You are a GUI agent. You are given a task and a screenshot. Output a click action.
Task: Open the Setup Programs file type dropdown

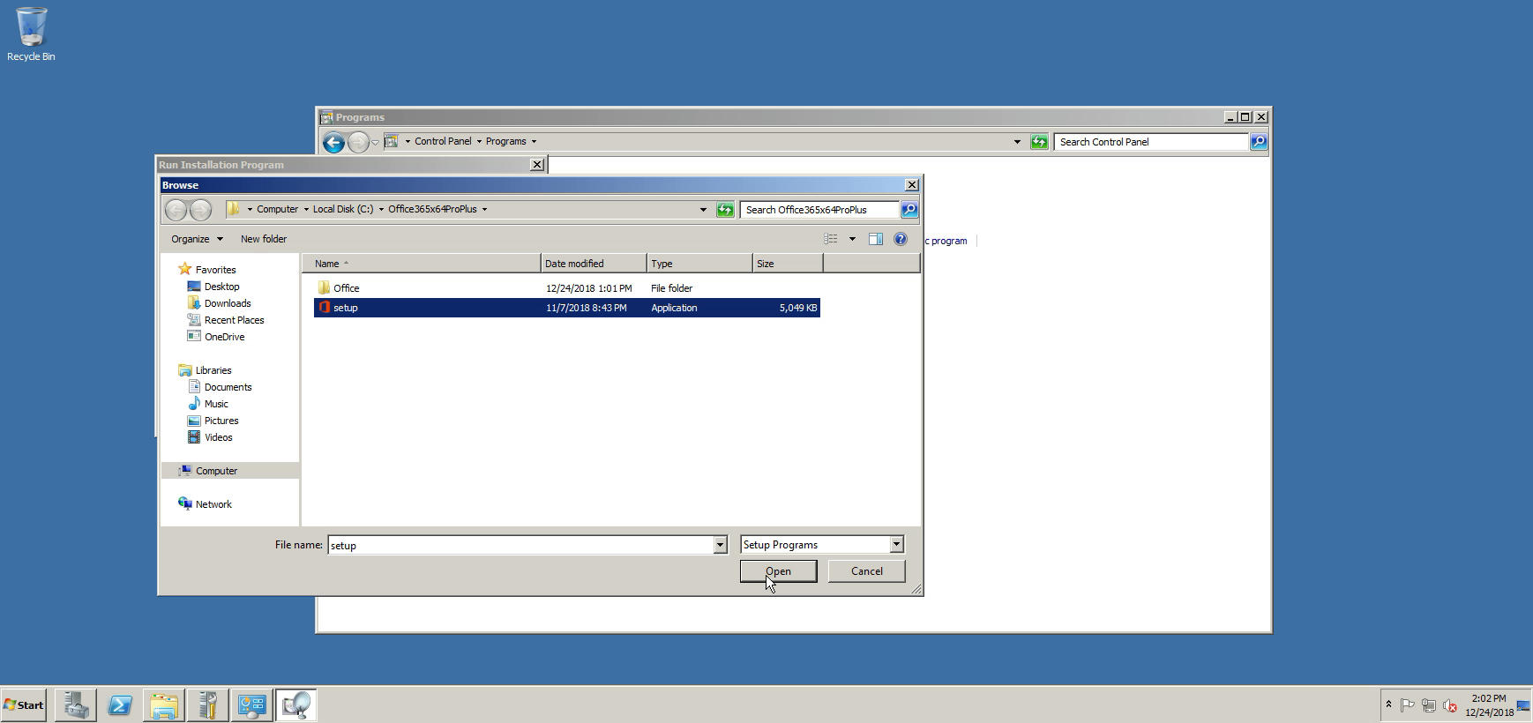pos(896,545)
